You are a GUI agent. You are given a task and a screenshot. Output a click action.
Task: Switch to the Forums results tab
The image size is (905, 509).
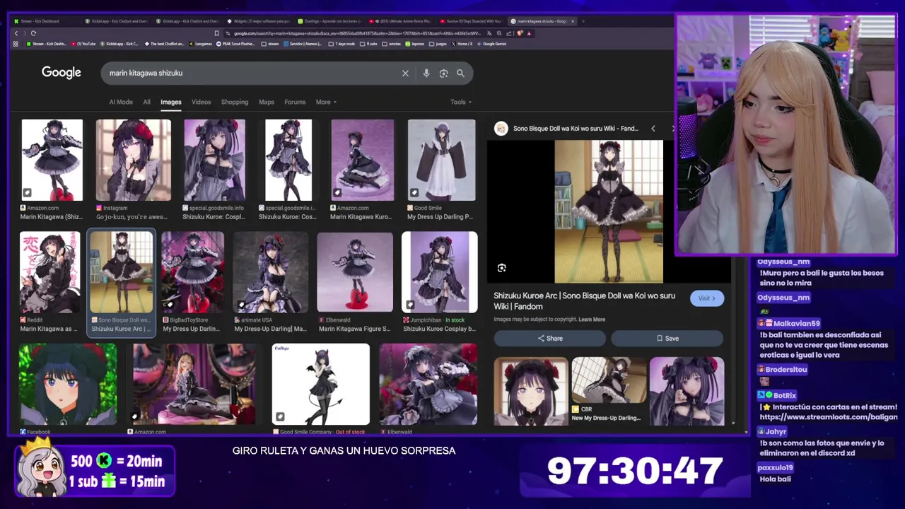[295, 102]
